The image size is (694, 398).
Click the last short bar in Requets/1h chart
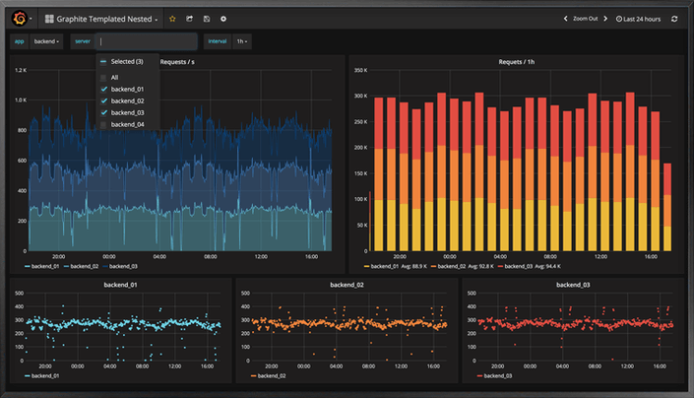coord(667,207)
